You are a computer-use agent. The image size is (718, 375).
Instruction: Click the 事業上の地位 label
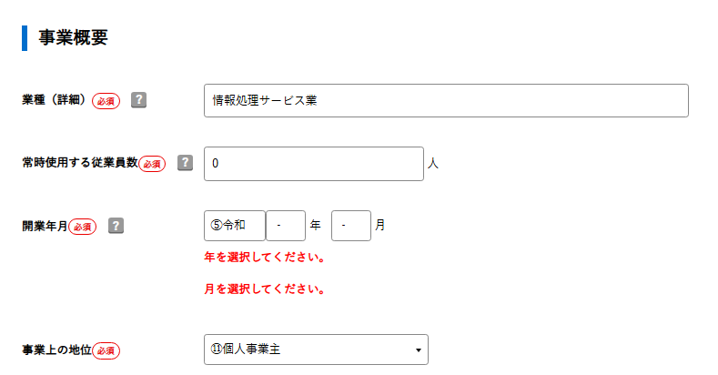click(x=56, y=350)
